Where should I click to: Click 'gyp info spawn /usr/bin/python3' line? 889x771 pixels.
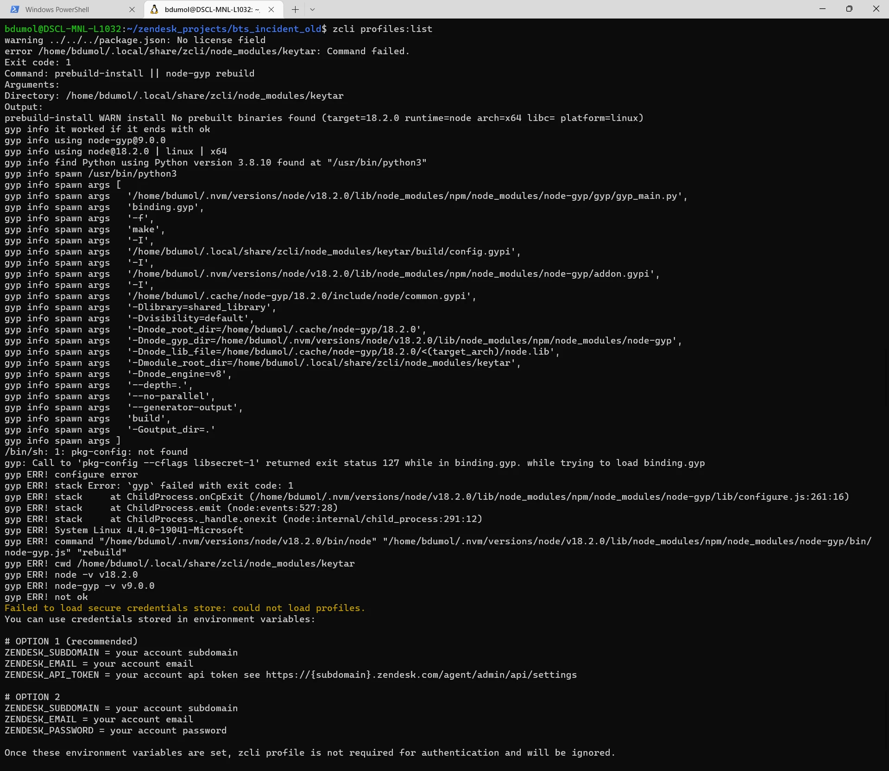click(x=90, y=173)
